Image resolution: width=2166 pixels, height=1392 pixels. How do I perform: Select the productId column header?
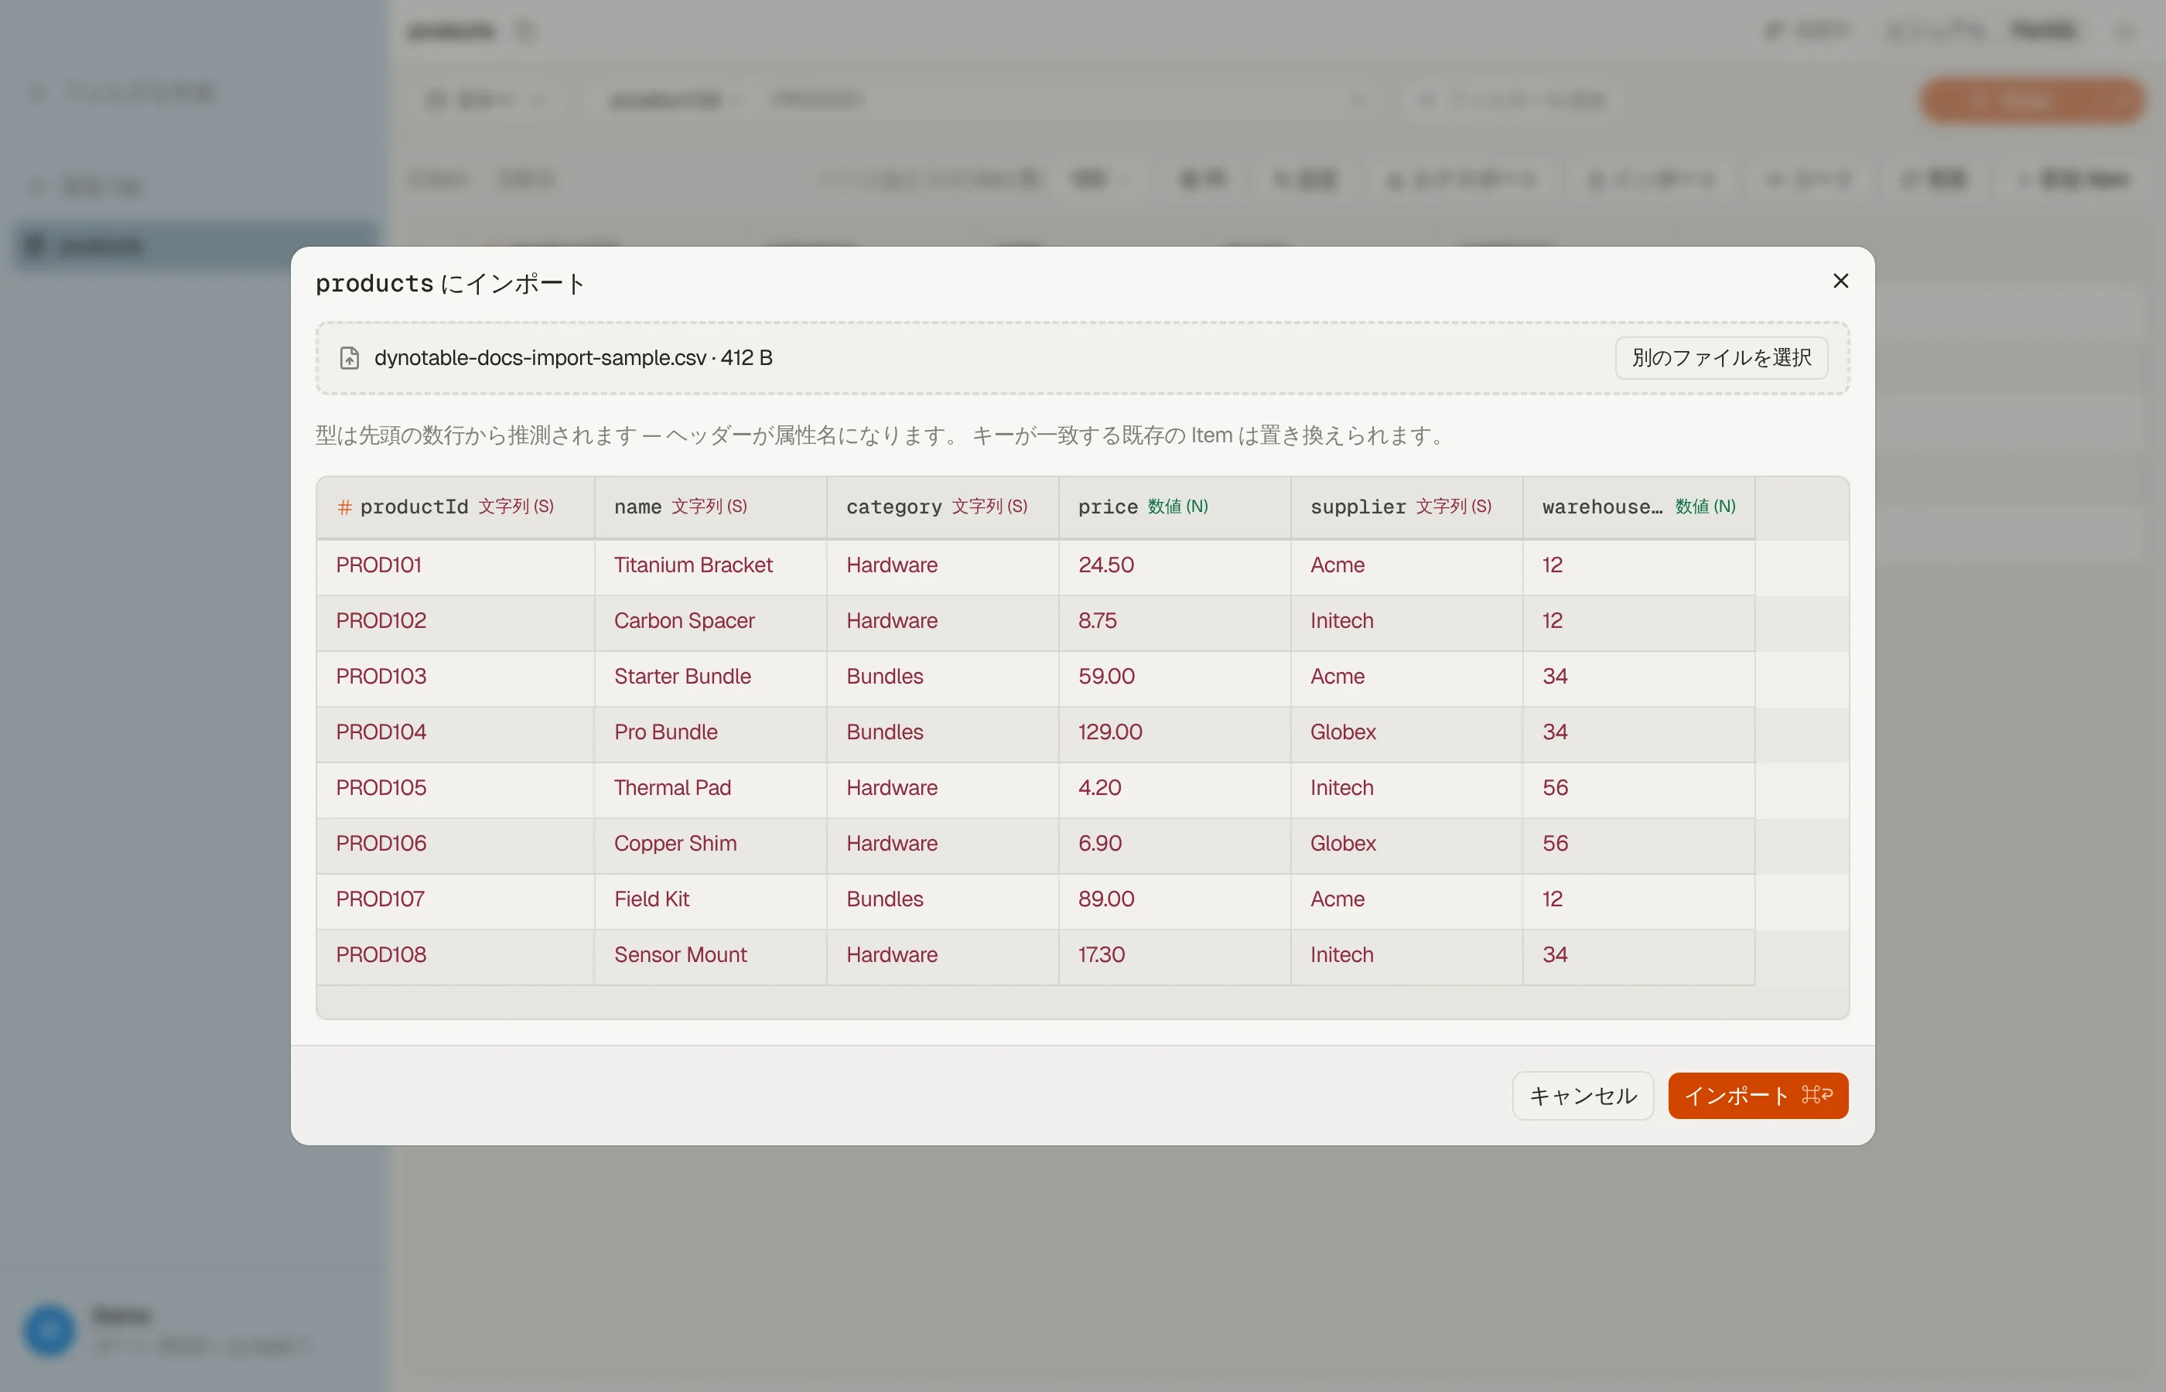tap(456, 507)
